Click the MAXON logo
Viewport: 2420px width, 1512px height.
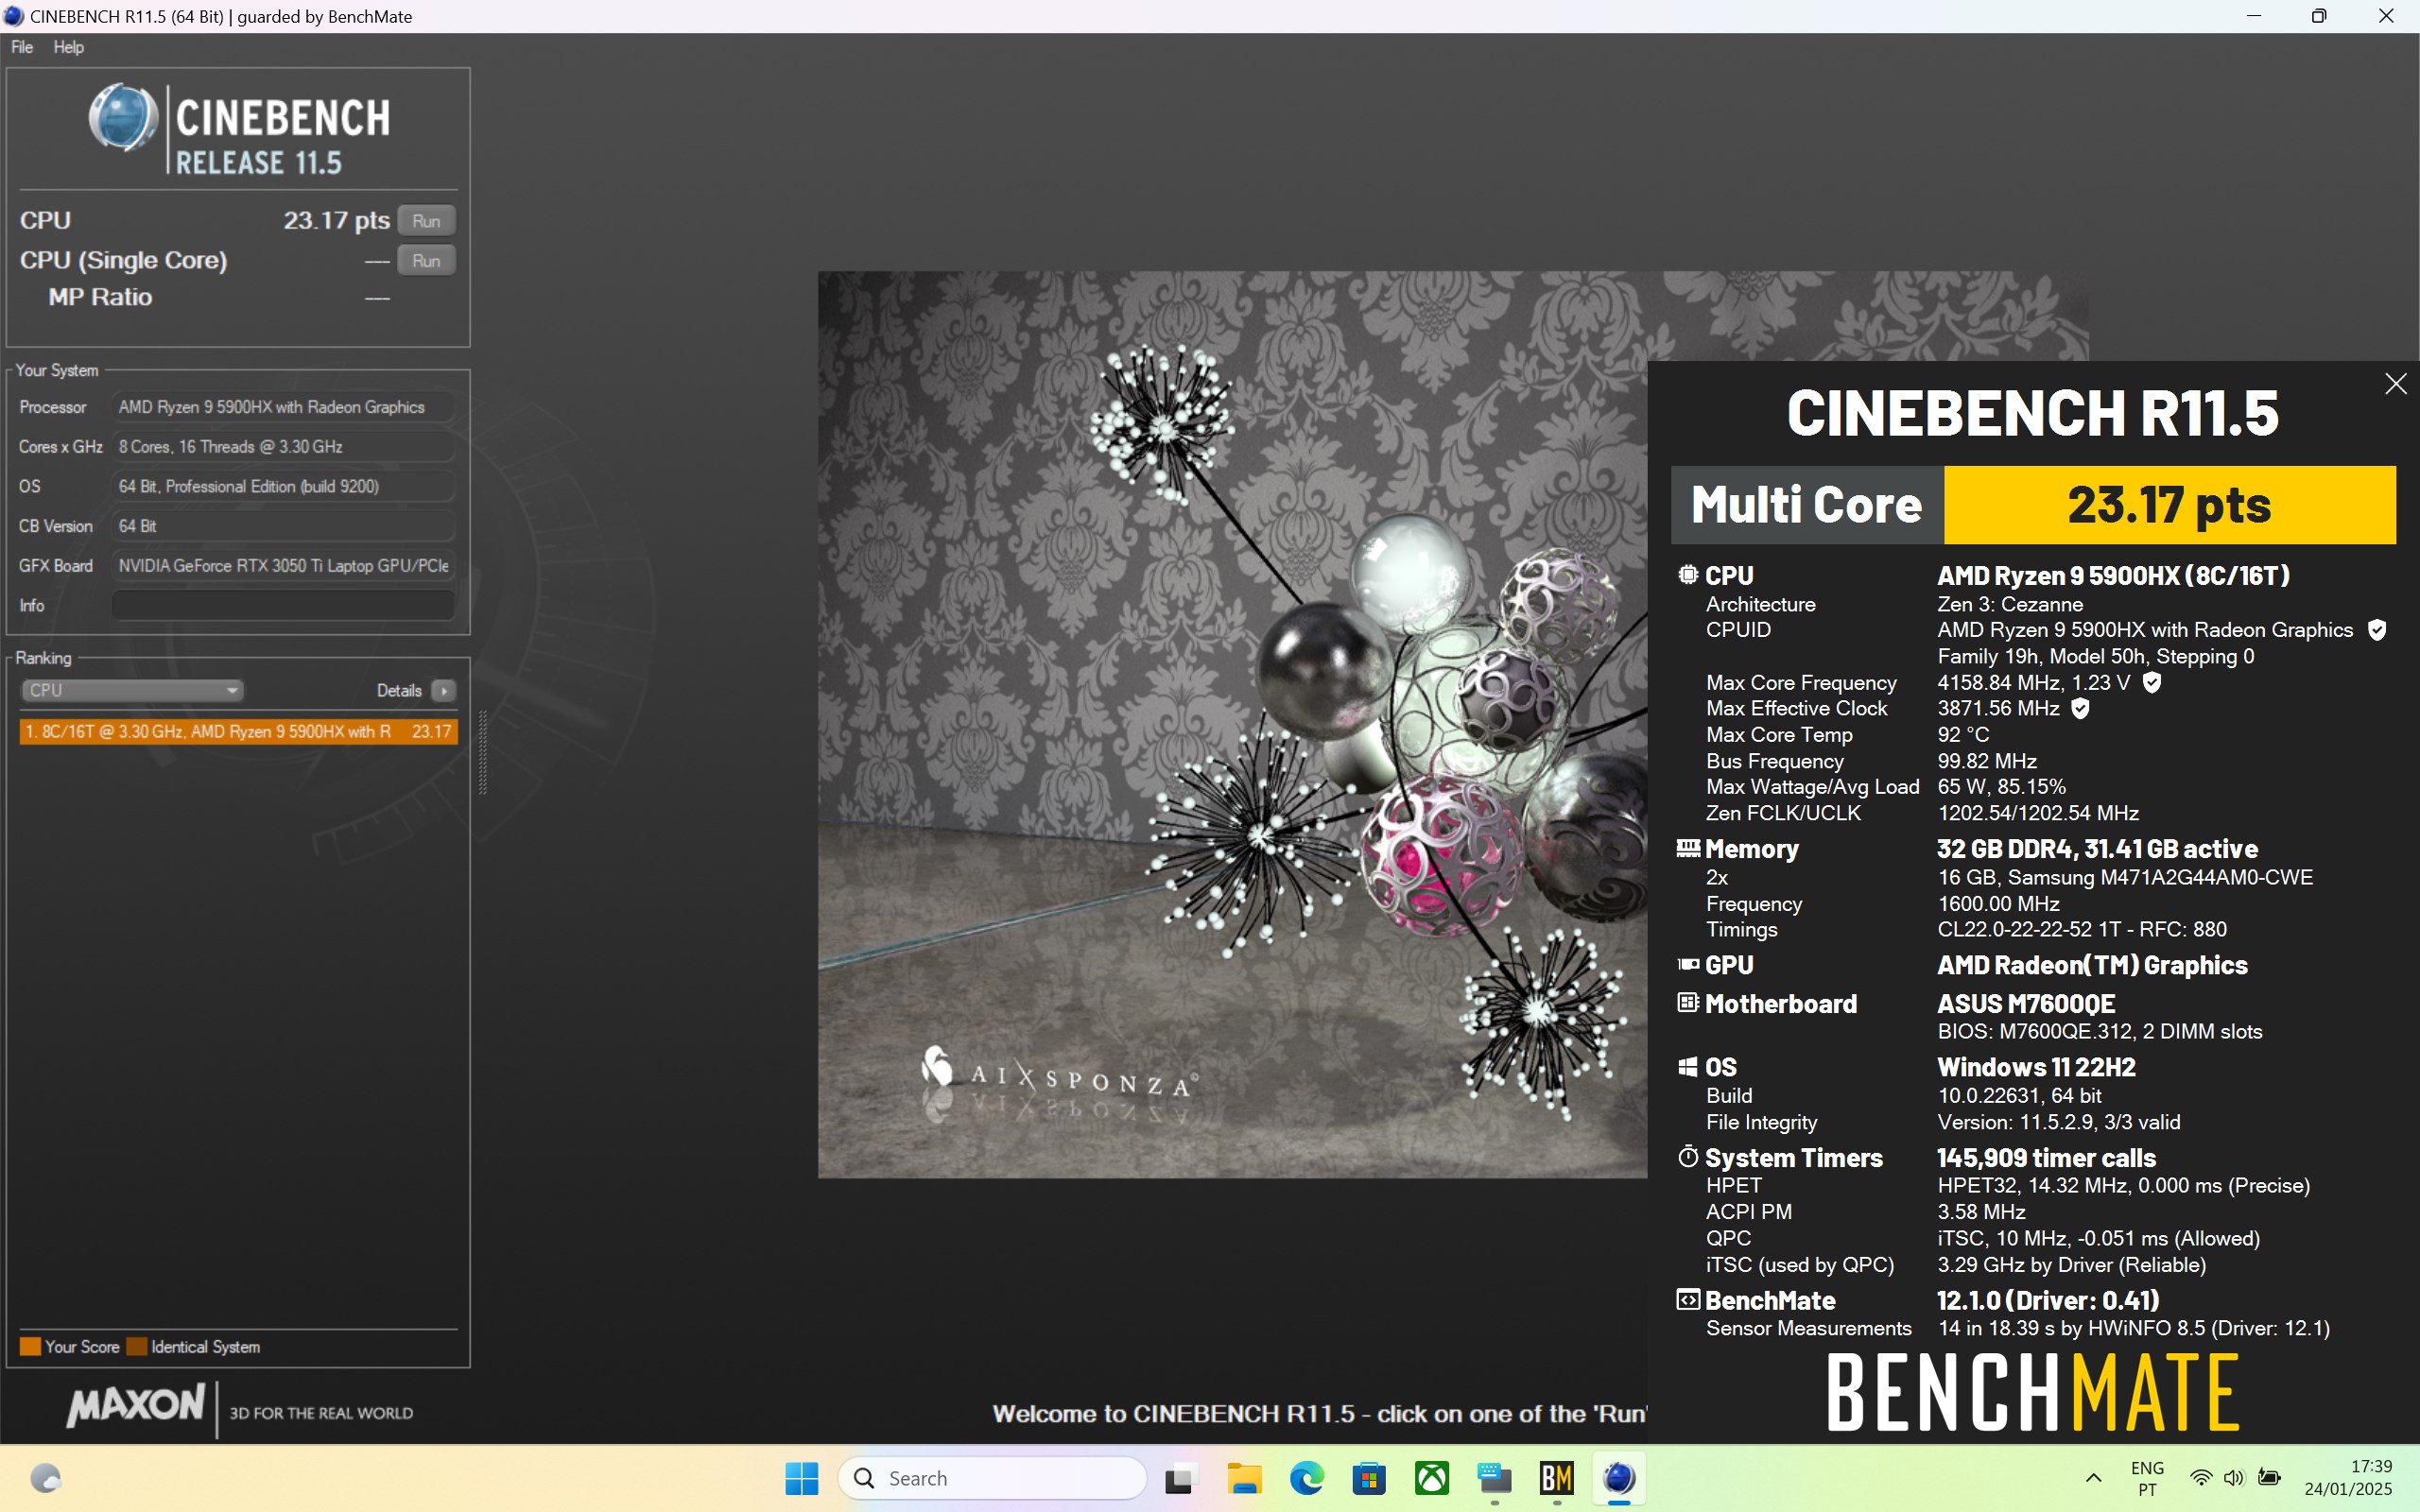pos(136,1405)
